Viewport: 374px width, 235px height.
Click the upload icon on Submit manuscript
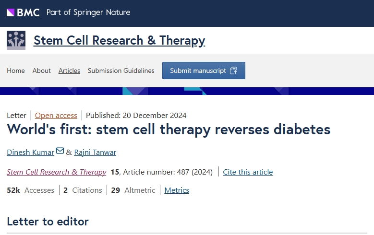tap(233, 70)
